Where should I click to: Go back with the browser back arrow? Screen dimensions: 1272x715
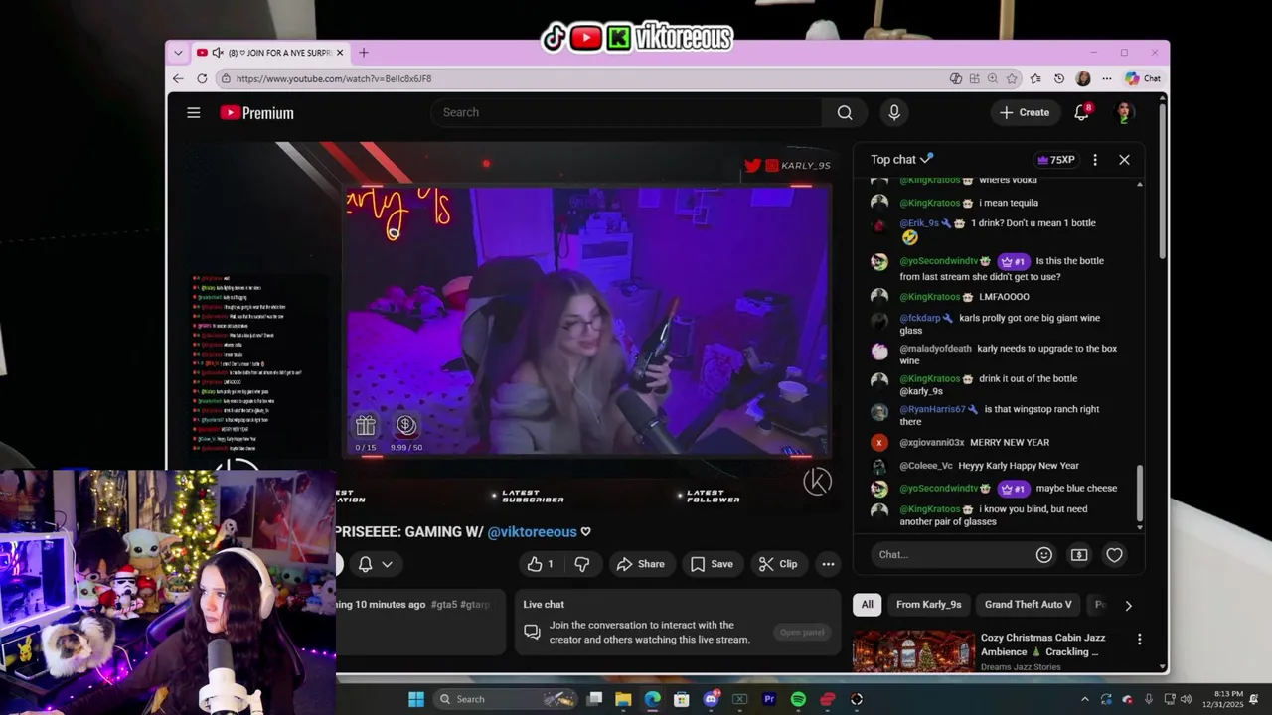178,78
